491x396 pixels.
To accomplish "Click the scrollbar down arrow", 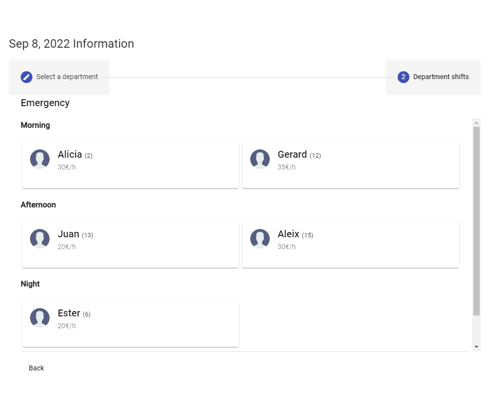I will [476, 347].
